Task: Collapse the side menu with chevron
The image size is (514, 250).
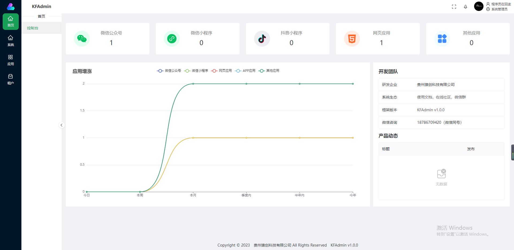Action: click(x=61, y=125)
